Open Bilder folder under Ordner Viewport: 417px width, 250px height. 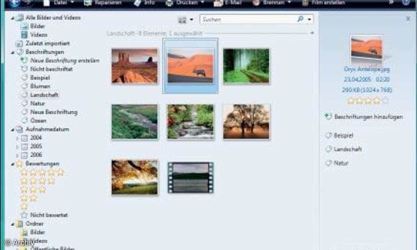coord(38,232)
